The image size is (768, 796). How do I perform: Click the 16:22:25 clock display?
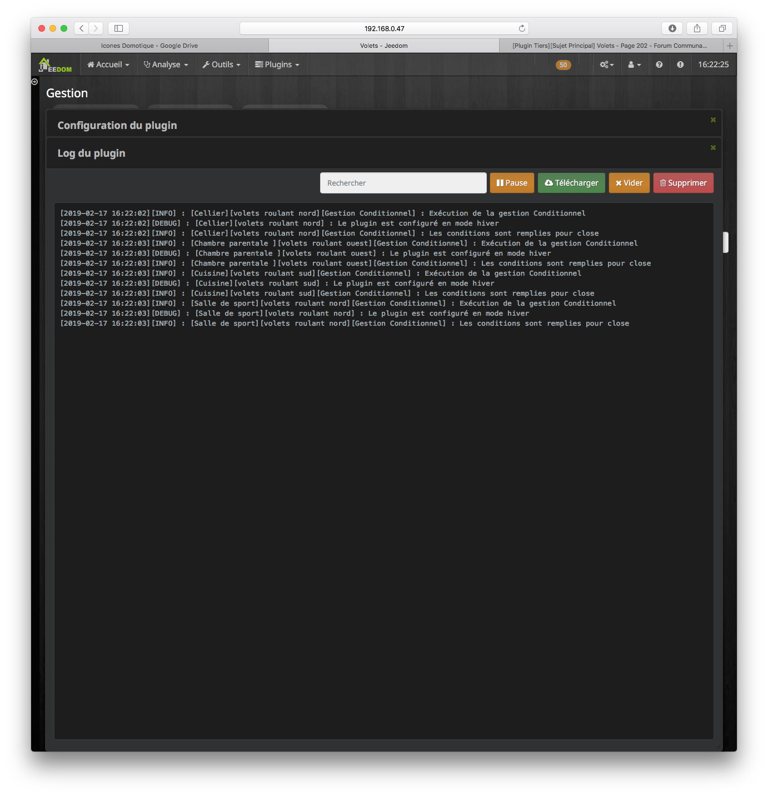pos(714,64)
